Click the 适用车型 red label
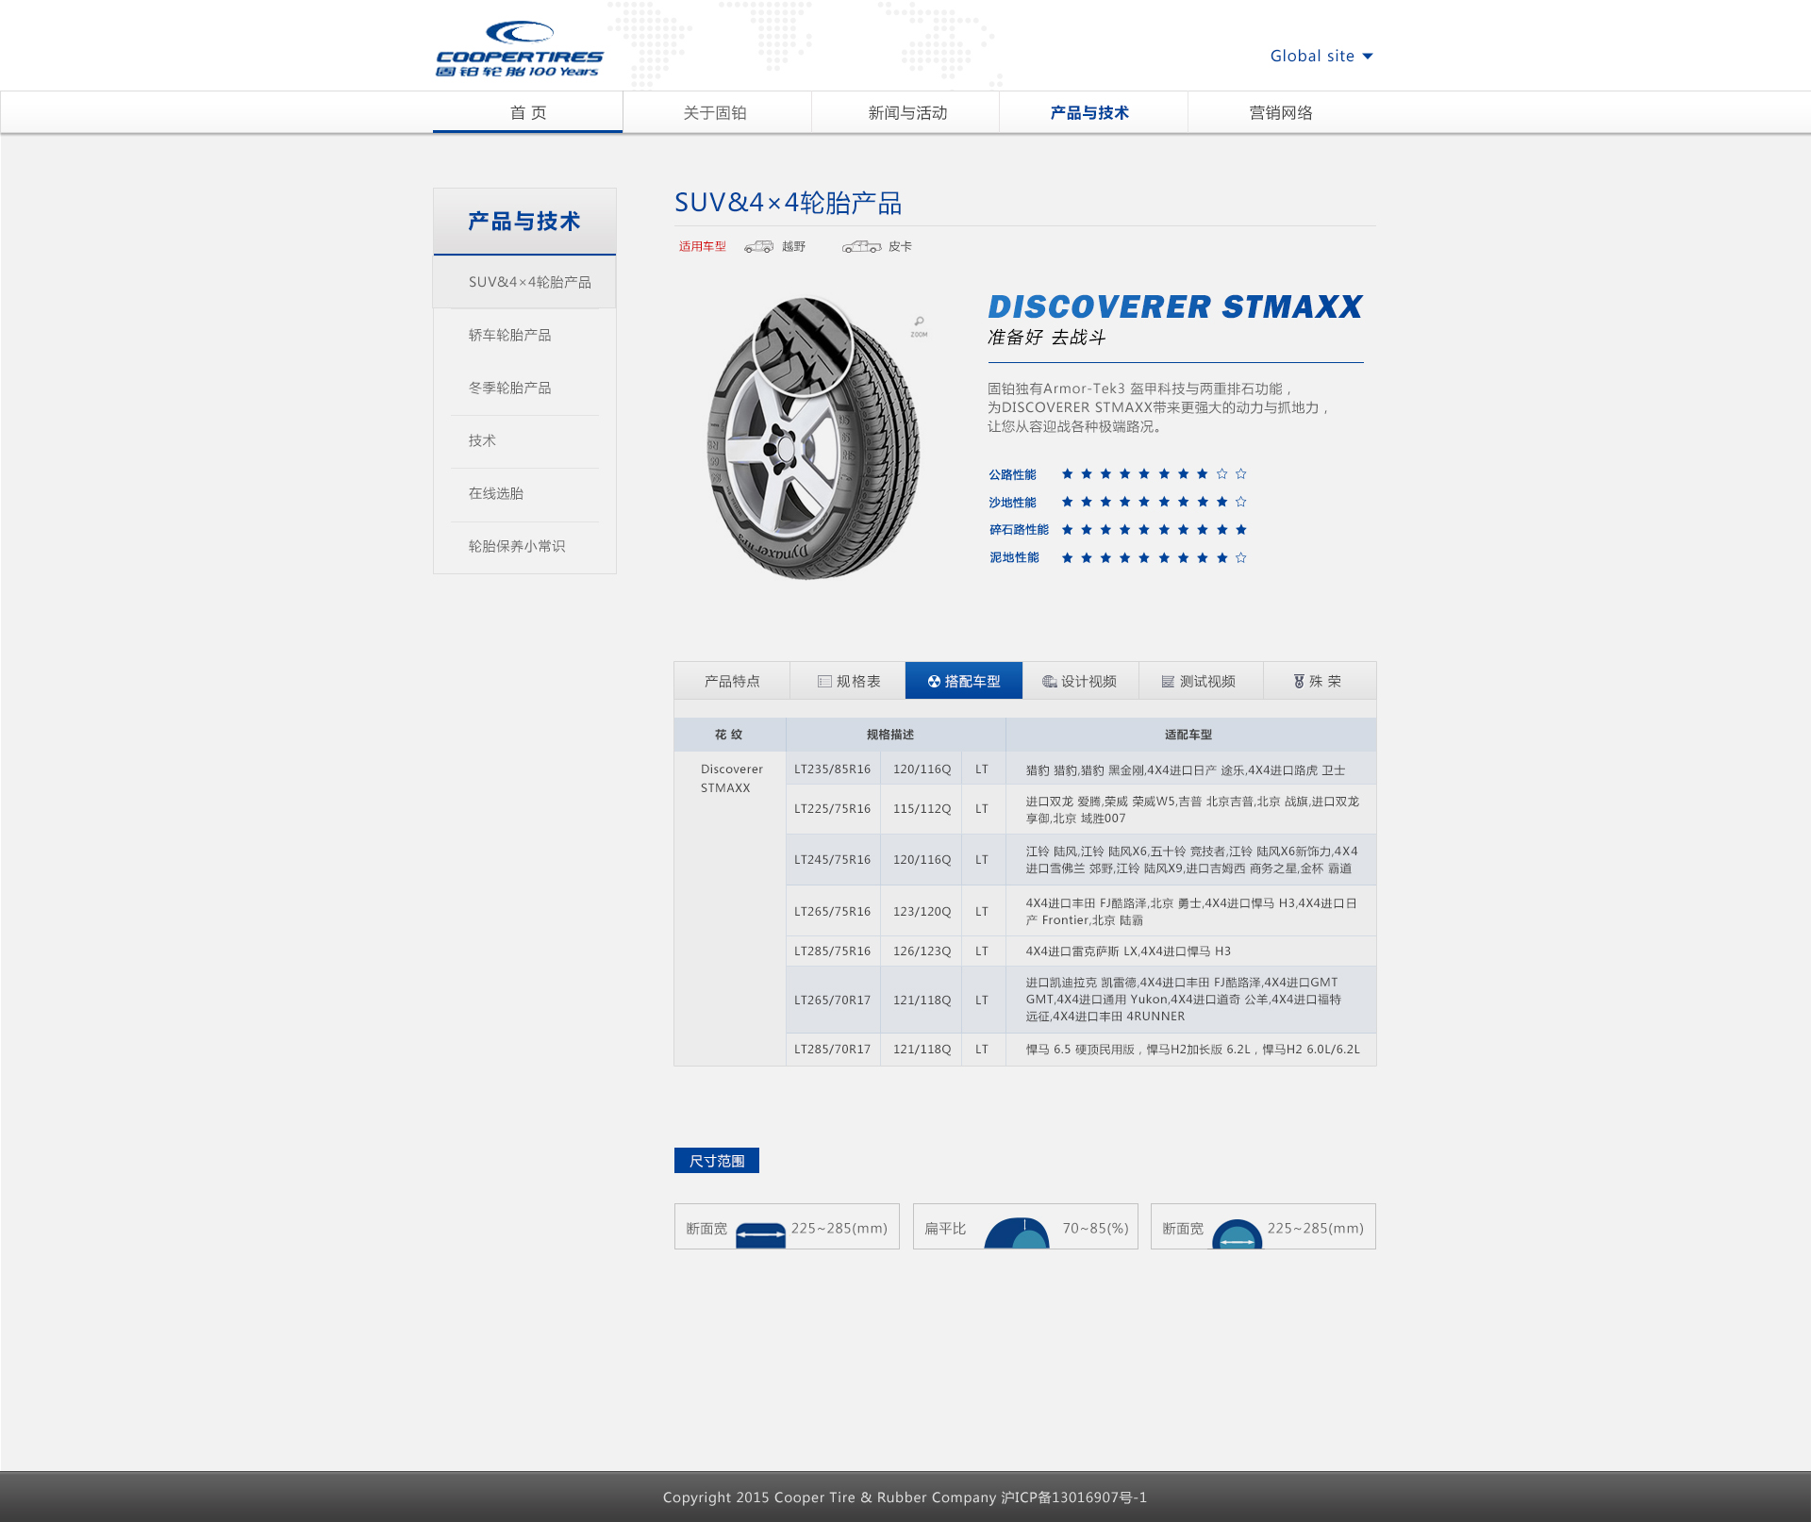 point(703,246)
